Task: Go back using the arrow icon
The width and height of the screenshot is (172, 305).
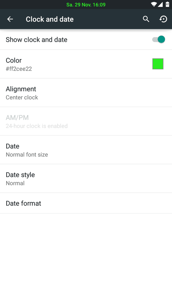Action: pos(10,19)
